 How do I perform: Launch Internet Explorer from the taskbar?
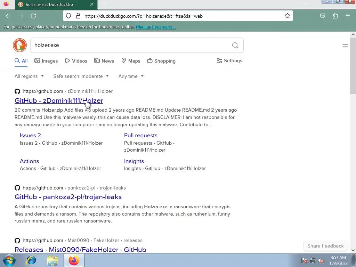(31, 260)
